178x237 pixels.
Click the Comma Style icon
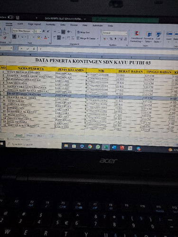115,39
